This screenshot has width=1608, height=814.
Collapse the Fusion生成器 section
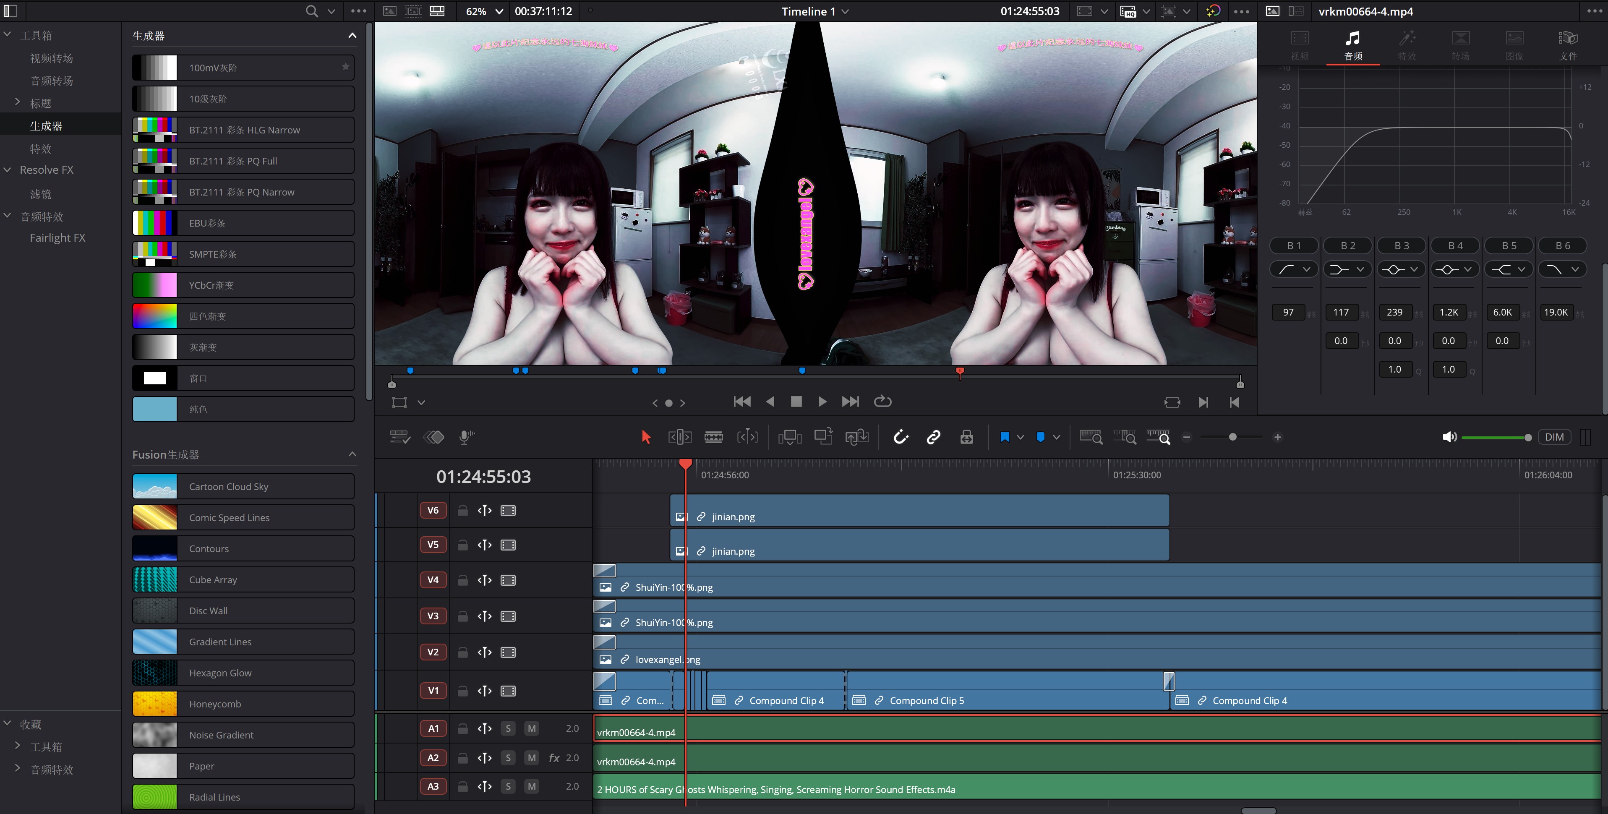[352, 454]
